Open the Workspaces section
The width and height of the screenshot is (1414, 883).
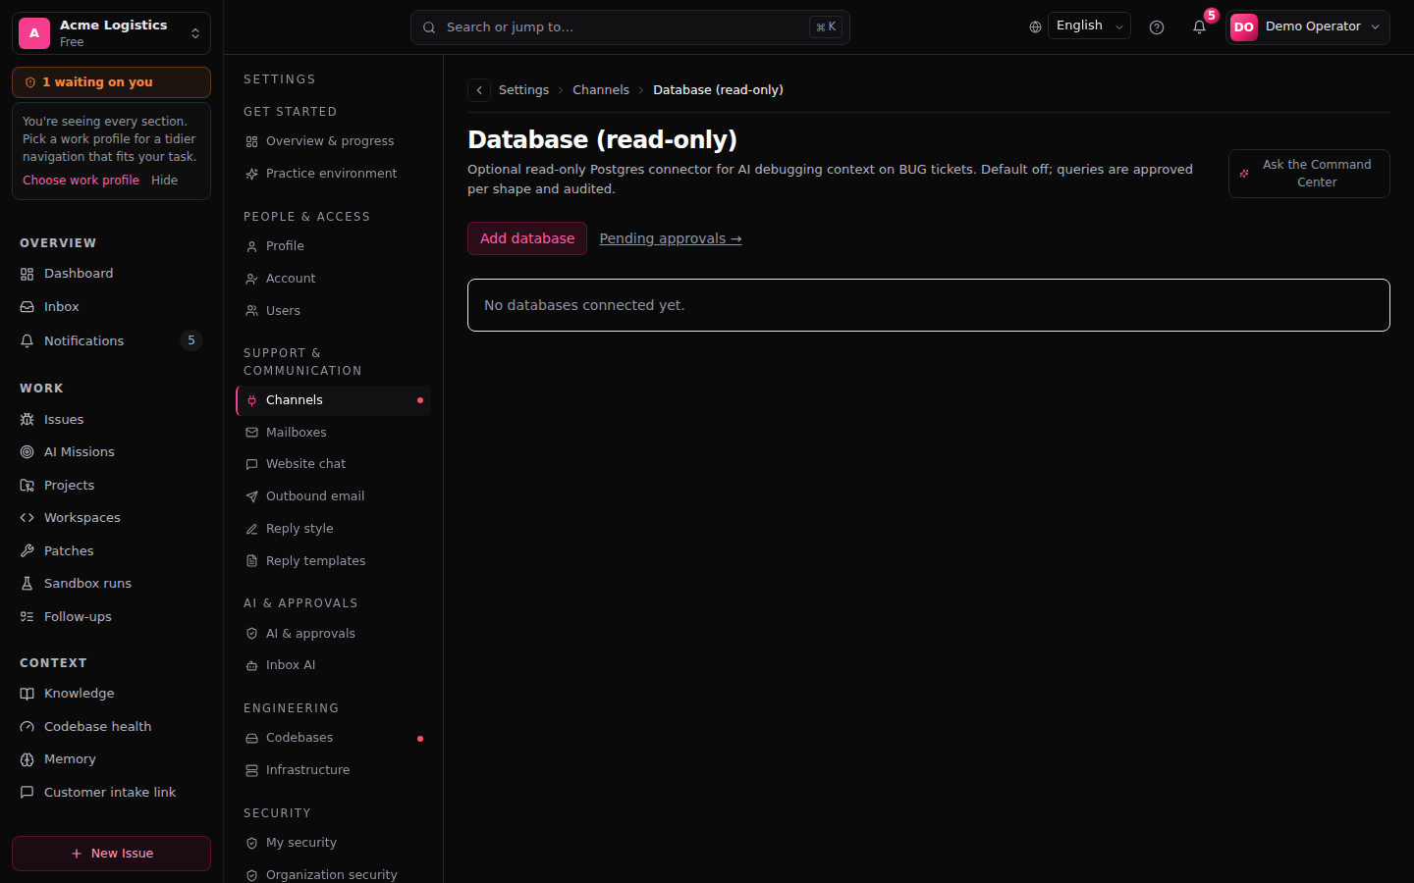pyautogui.click(x=111, y=518)
